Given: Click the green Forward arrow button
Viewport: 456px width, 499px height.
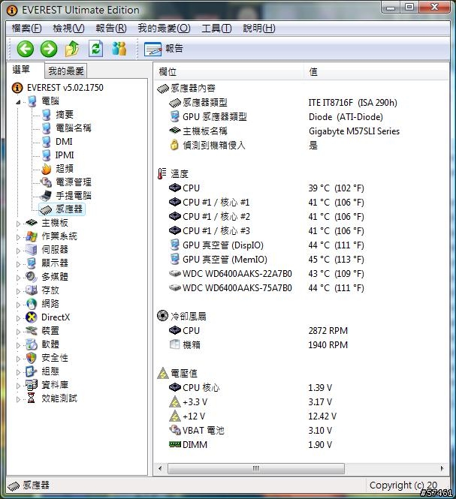Looking at the screenshot, I should pos(49,49).
